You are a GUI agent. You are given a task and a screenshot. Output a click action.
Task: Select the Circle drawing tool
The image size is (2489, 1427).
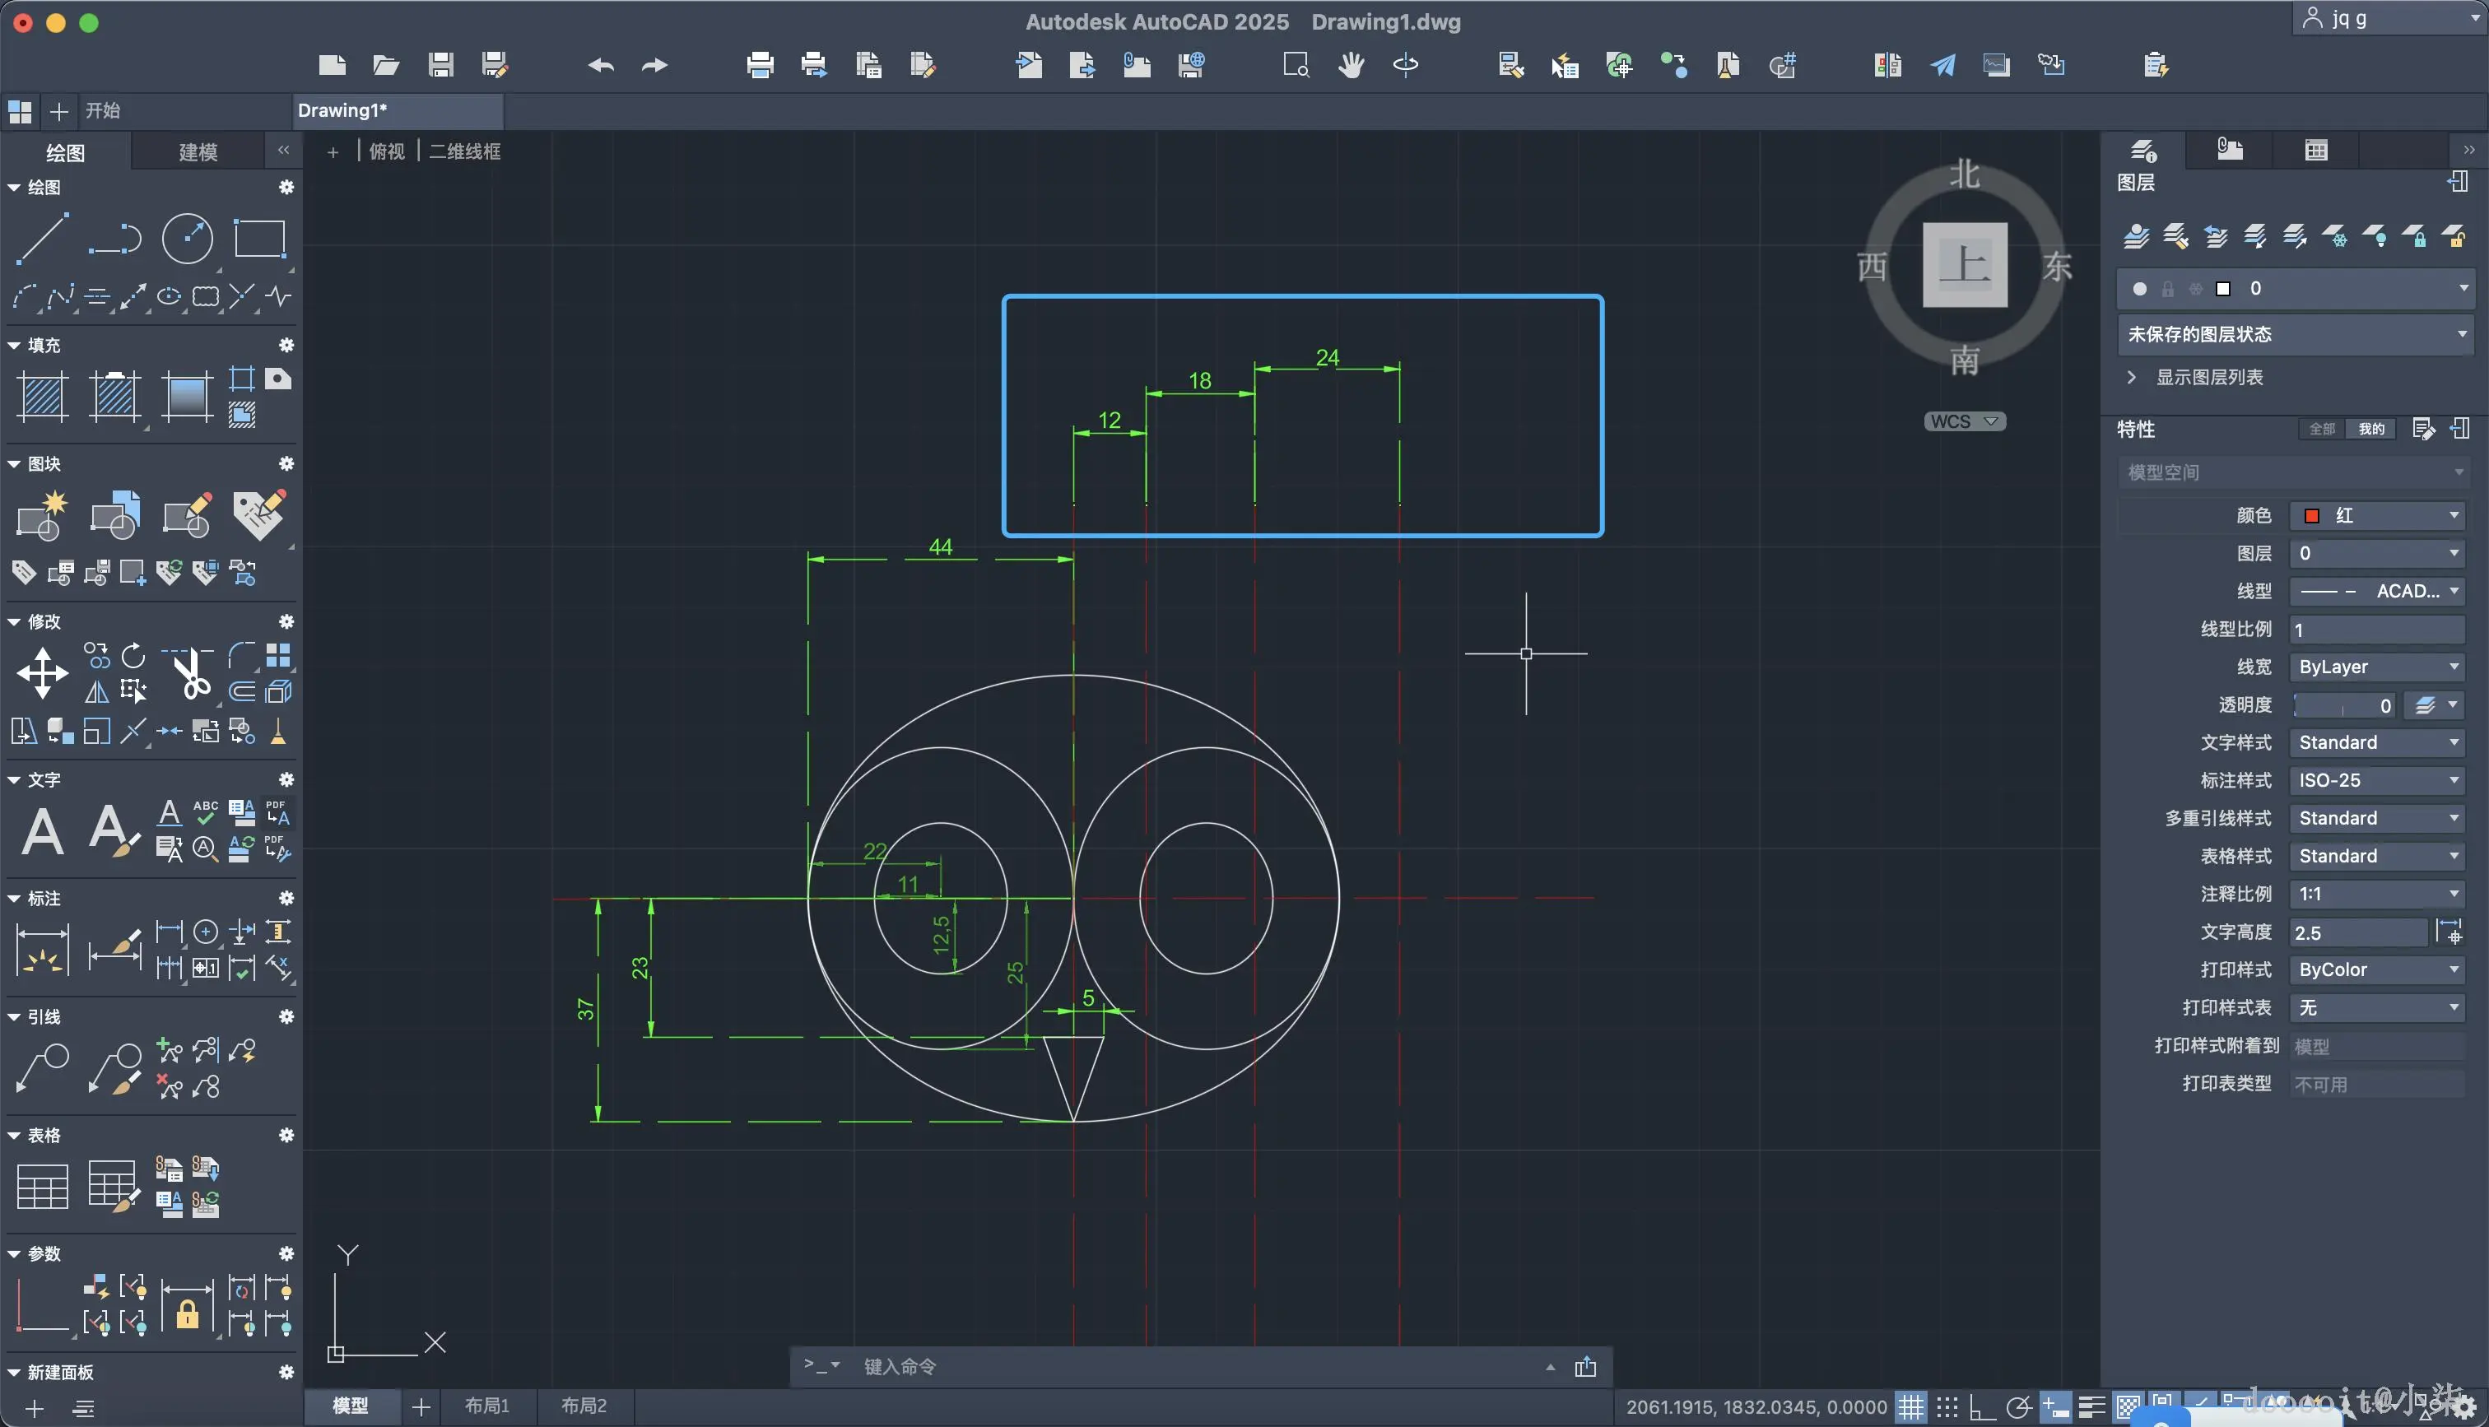coord(186,237)
